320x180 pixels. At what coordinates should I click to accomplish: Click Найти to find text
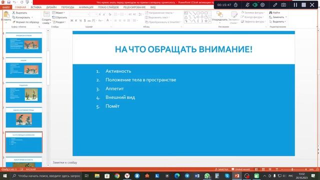pyautogui.click(x=274, y=12)
